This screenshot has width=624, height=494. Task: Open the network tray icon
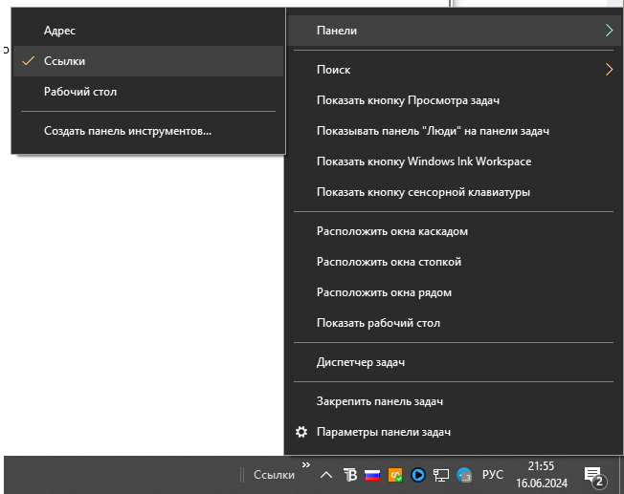(441, 475)
